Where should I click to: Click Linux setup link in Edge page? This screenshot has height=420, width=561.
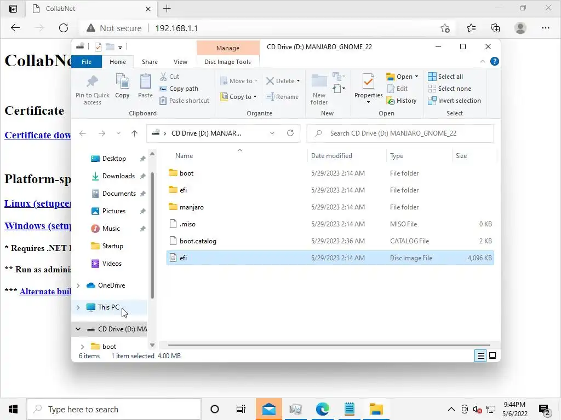click(38, 203)
